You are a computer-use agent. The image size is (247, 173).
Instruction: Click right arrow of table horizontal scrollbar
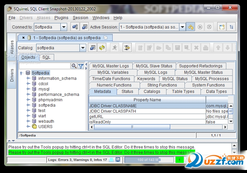point(225,127)
